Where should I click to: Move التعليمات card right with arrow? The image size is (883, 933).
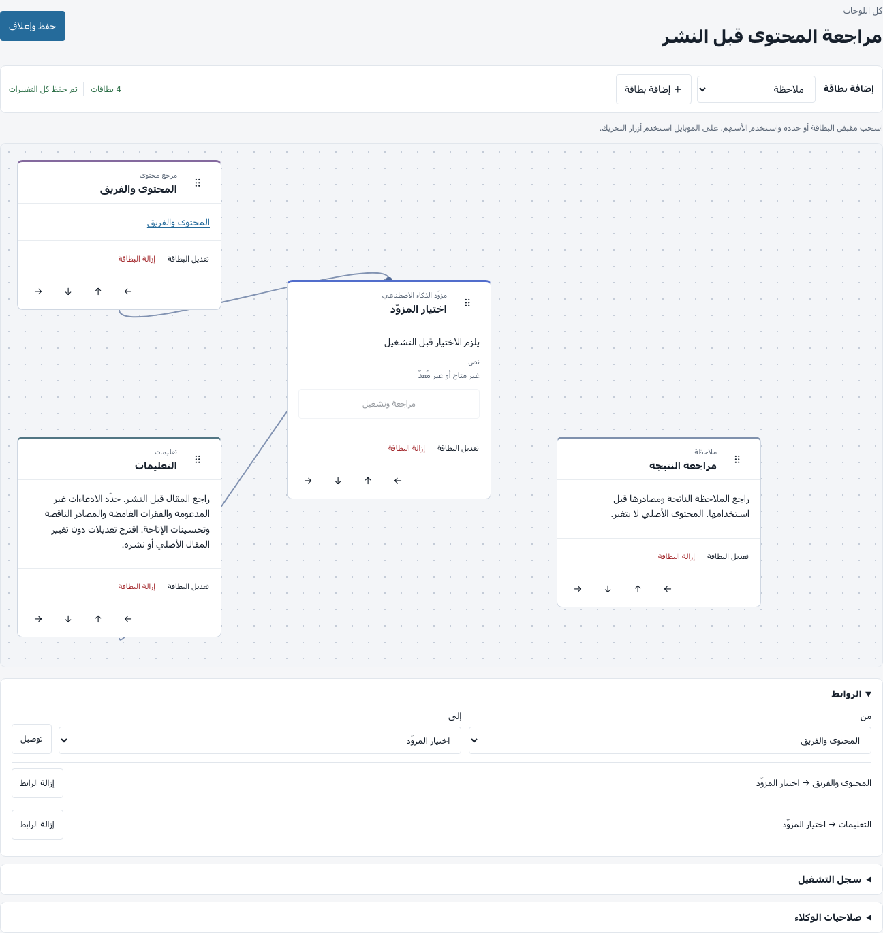pyautogui.click(x=38, y=619)
